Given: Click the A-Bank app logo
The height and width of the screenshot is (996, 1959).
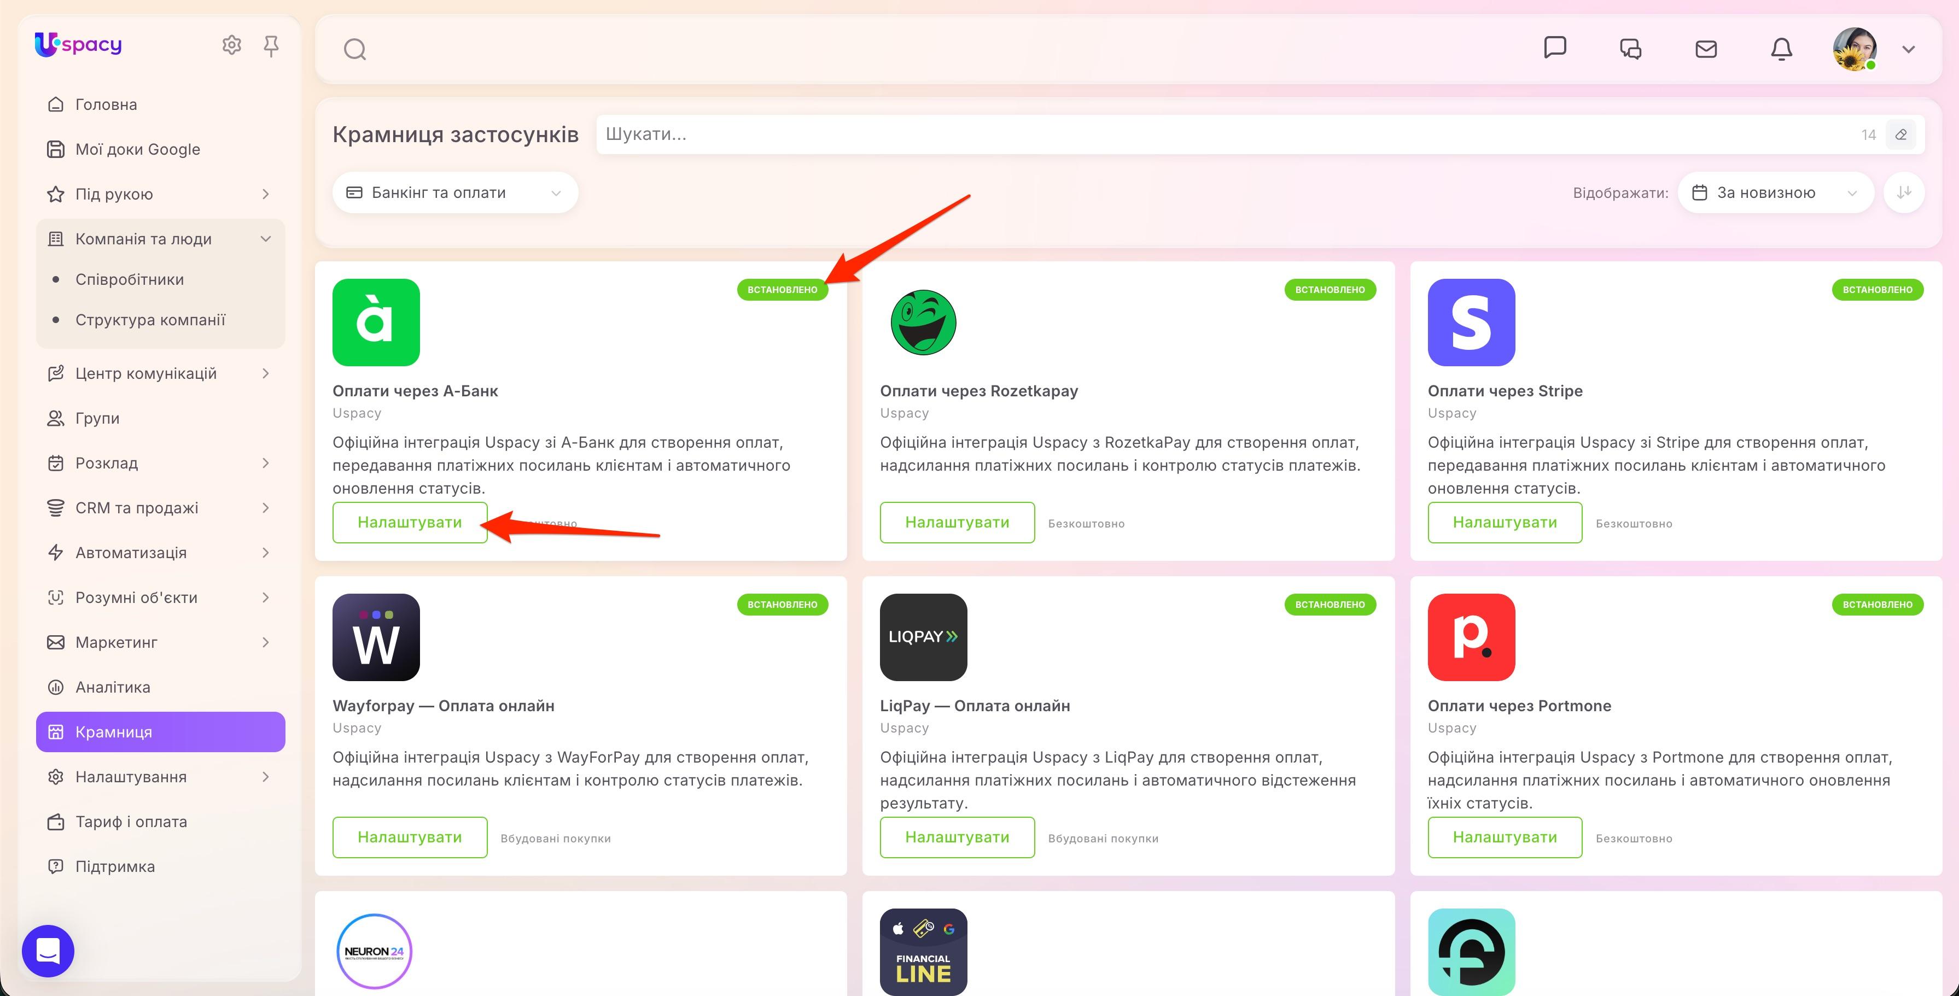Looking at the screenshot, I should (x=376, y=323).
